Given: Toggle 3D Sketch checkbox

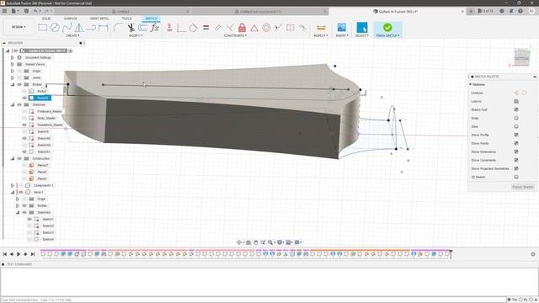Looking at the screenshot, I should point(516,177).
